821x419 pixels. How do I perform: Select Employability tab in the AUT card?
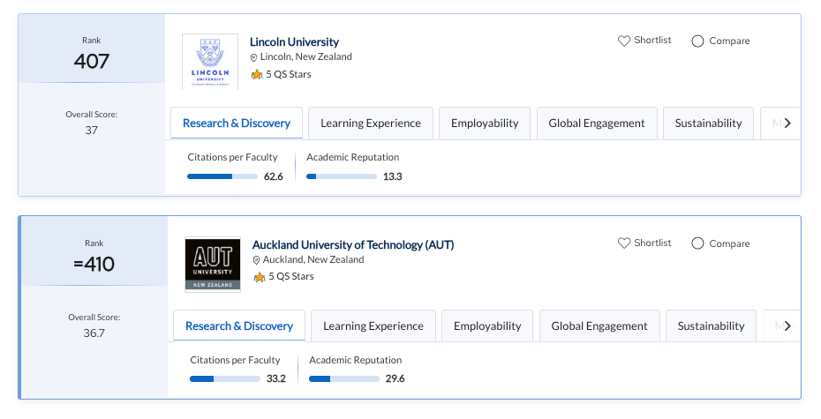tap(487, 326)
